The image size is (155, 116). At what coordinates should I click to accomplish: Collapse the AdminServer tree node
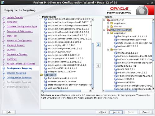[104, 20]
